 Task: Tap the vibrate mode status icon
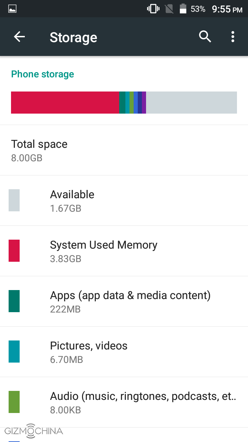pos(153,9)
